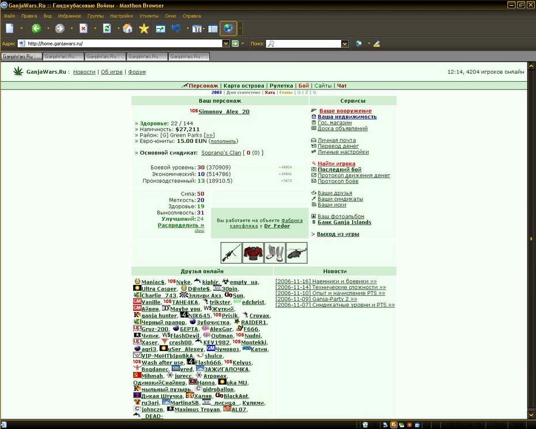The width and height of the screenshot is (536, 429).
Task: Open dropdown arrow beside Back button
Action: [x=48, y=28]
